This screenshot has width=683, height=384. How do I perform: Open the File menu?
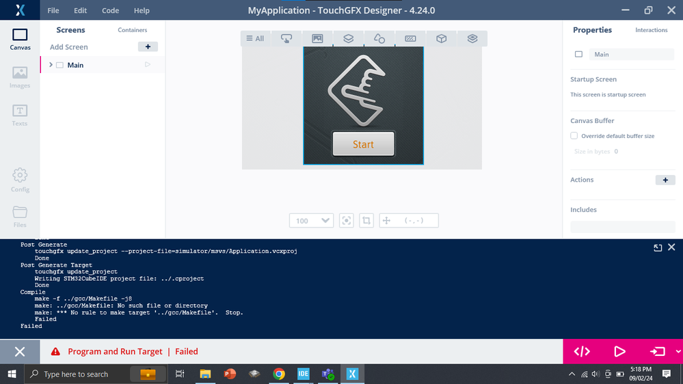(x=53, y=10)
